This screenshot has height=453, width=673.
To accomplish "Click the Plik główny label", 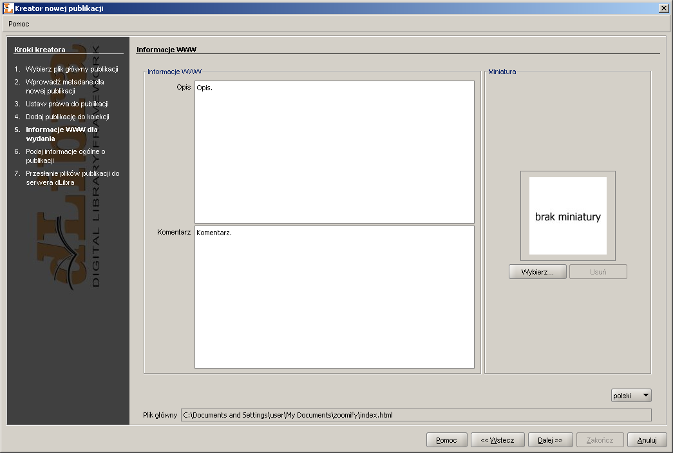I will (x=160, y=415).
